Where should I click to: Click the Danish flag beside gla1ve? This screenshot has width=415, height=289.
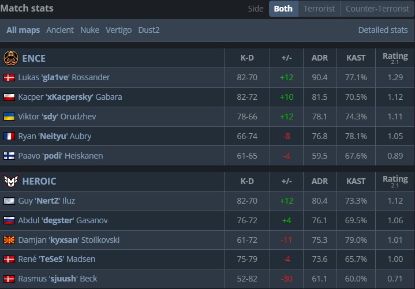click(9, 77)
